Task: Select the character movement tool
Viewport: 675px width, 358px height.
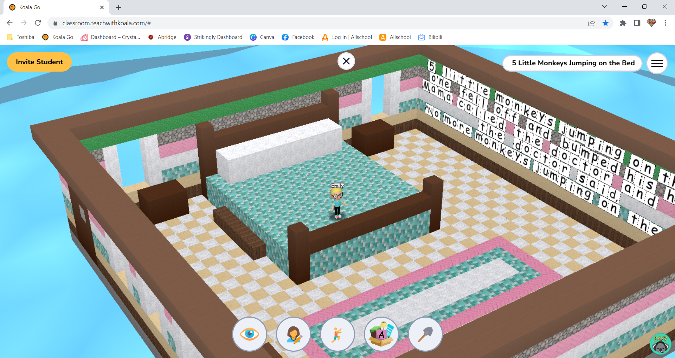Action: pos(337,334)
